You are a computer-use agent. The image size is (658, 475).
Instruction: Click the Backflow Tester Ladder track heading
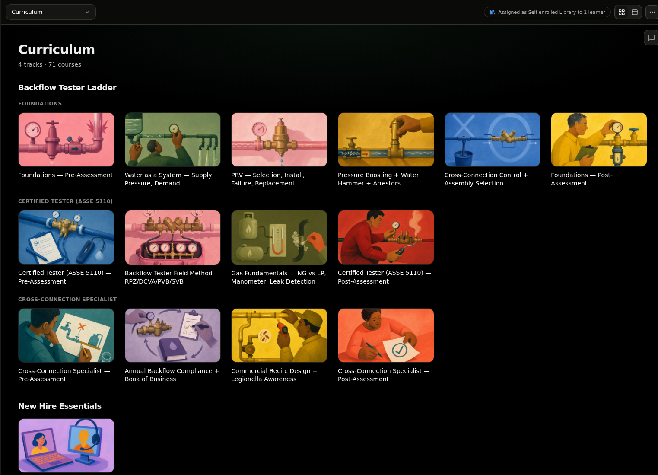67,88
